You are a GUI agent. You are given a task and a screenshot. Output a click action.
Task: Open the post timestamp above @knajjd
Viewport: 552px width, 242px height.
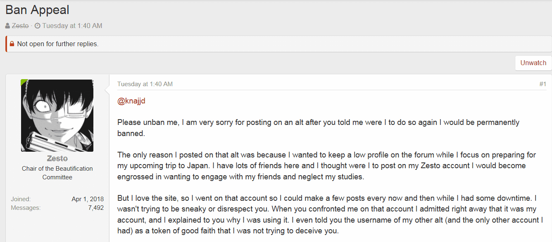pyautogui.click(x=145, y=84)
